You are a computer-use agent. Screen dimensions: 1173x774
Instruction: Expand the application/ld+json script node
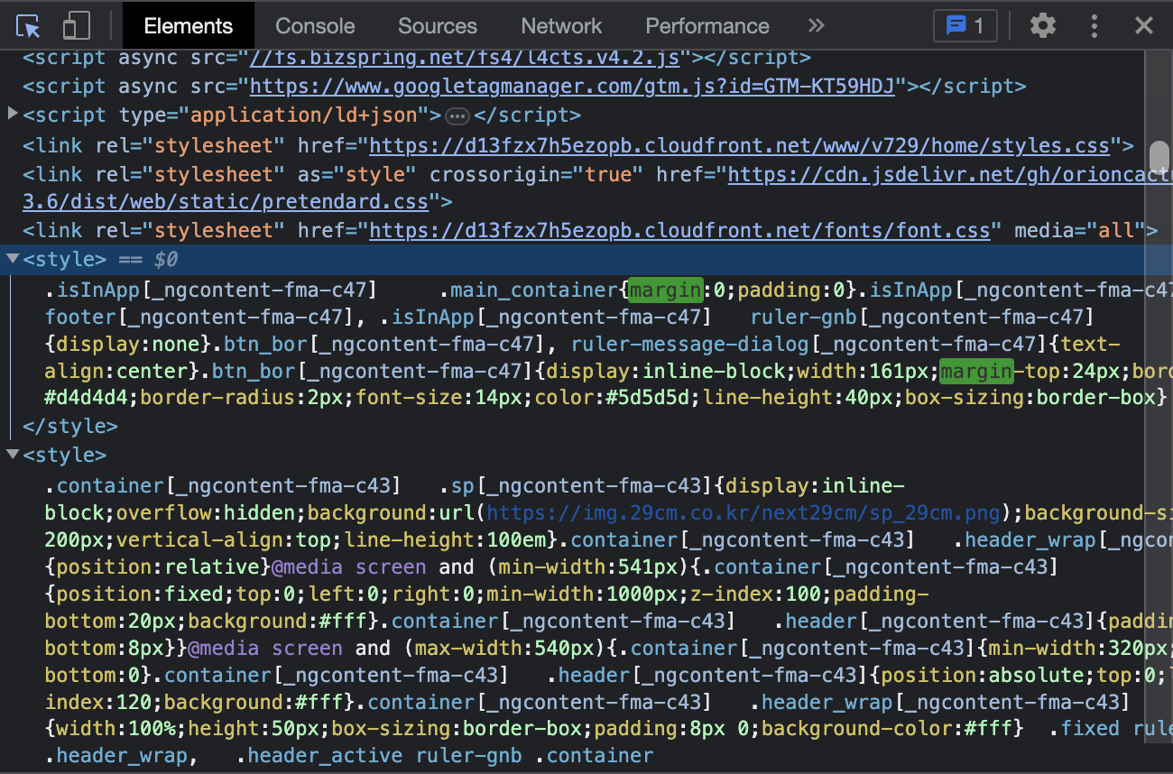point(13,114)
